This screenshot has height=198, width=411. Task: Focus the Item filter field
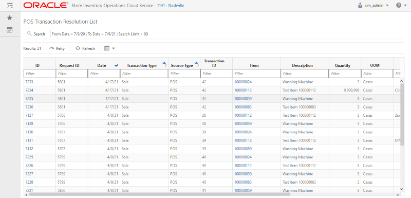pos(256,74)
